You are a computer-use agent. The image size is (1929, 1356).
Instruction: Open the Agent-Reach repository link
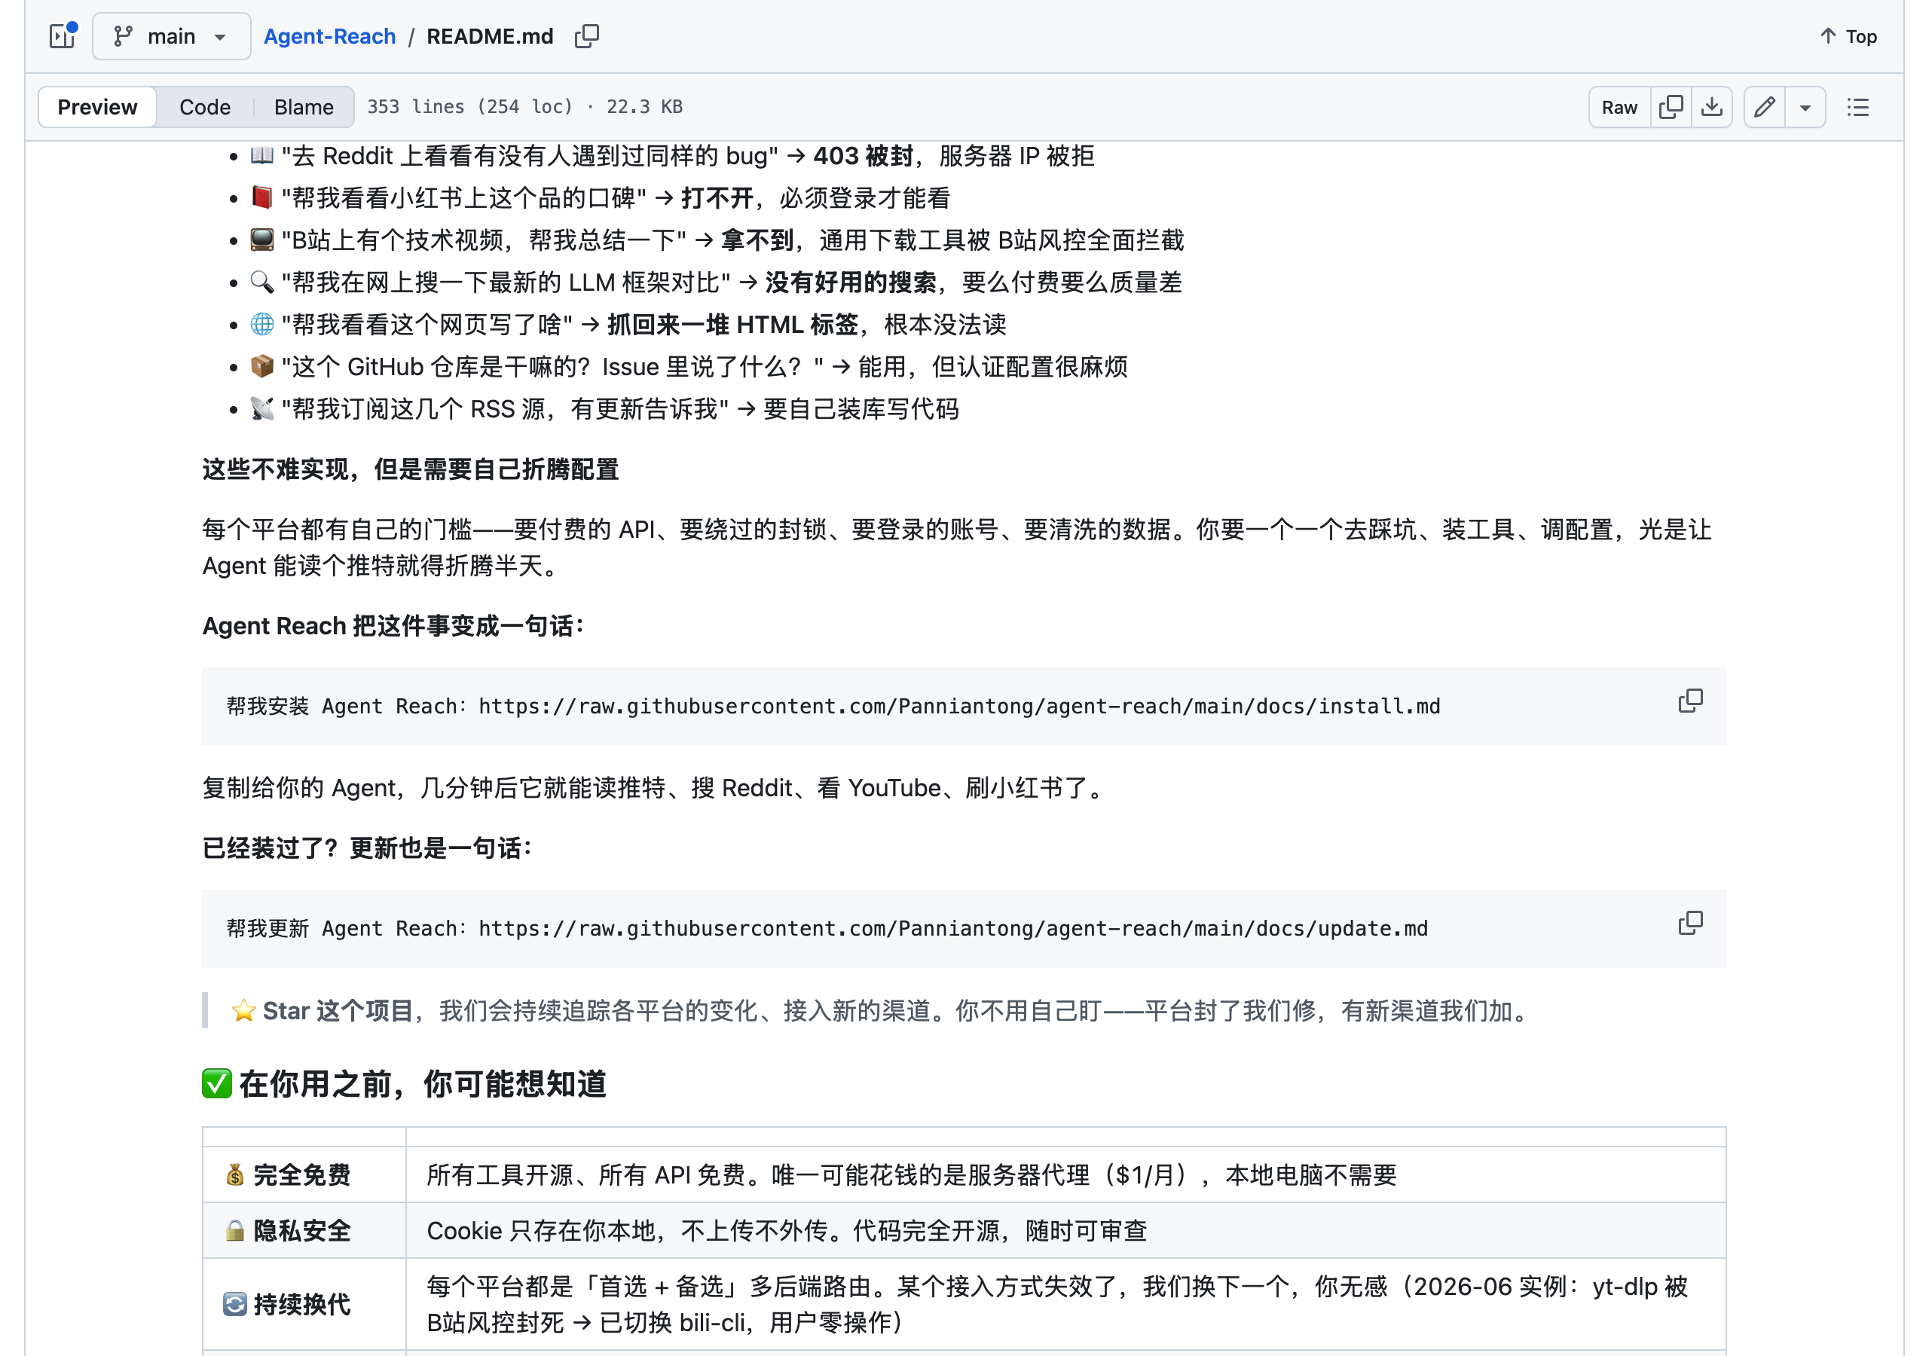[329, 36]
